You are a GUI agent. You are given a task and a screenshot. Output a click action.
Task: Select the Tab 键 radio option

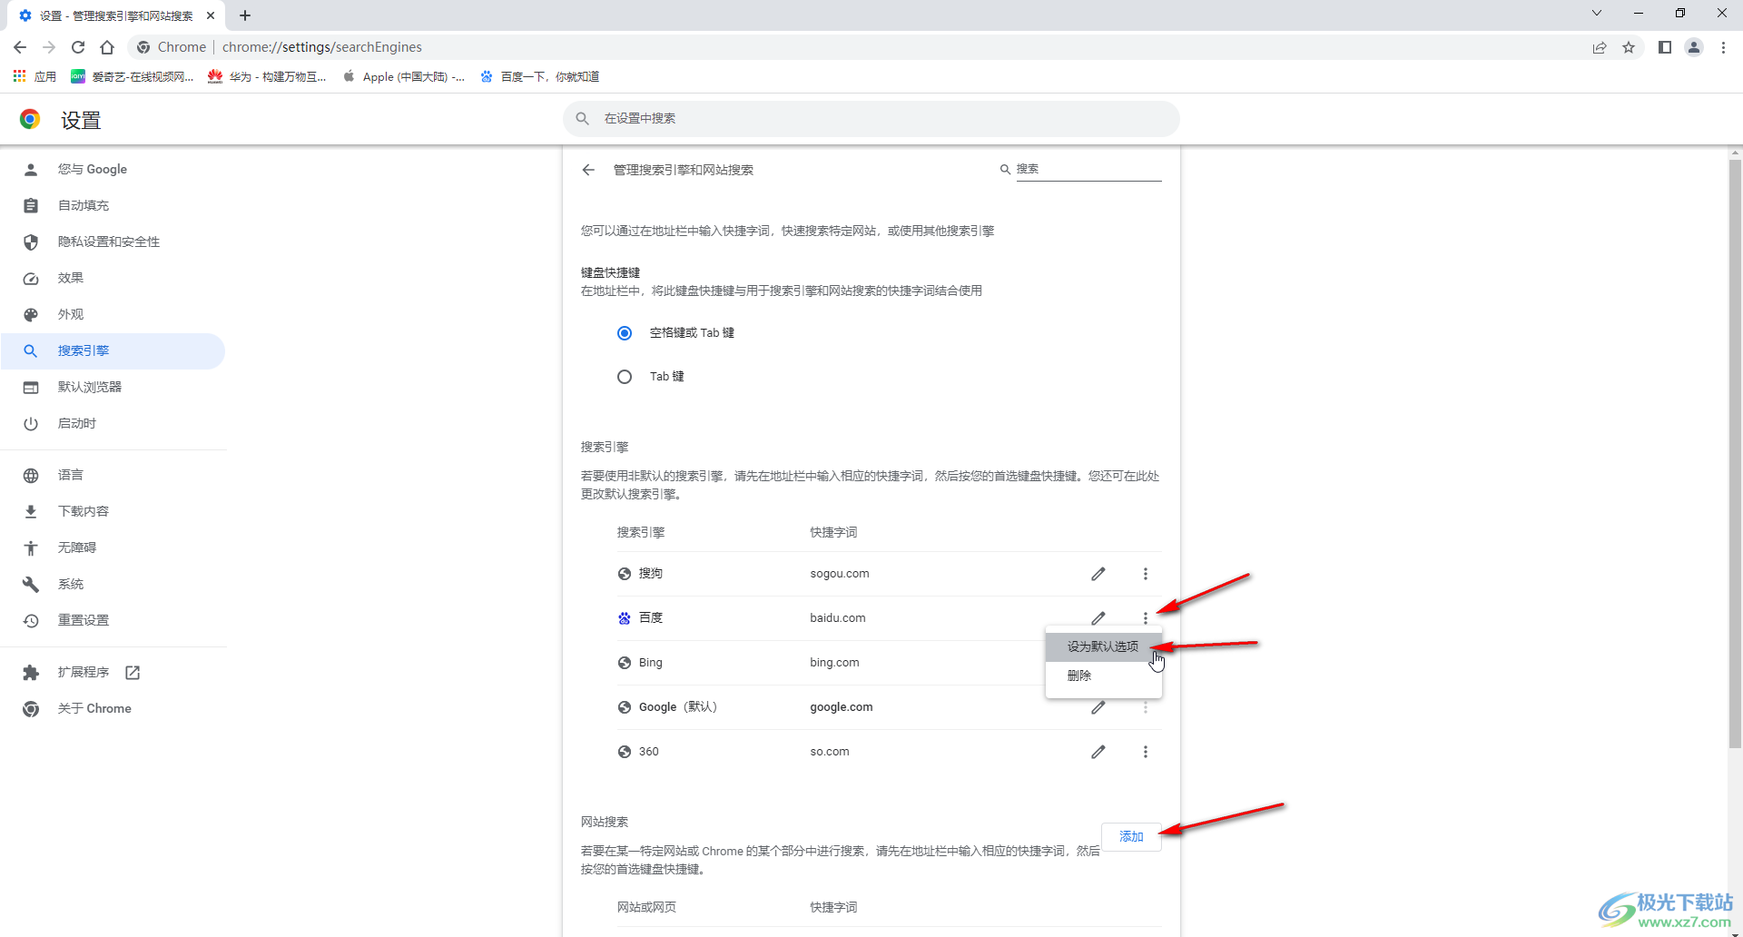tap(625, 377)
